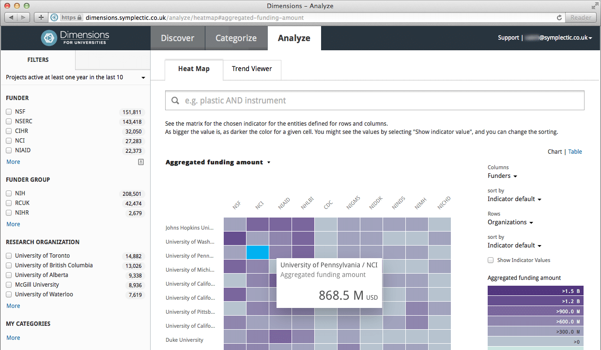Click More under Funder Group list
The width and height of the screenshot is (601, 350).
click(x=13, y=224)
